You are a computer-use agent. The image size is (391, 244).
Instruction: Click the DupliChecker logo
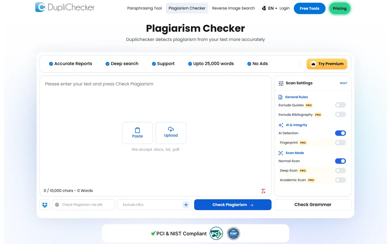click(65, 7)
